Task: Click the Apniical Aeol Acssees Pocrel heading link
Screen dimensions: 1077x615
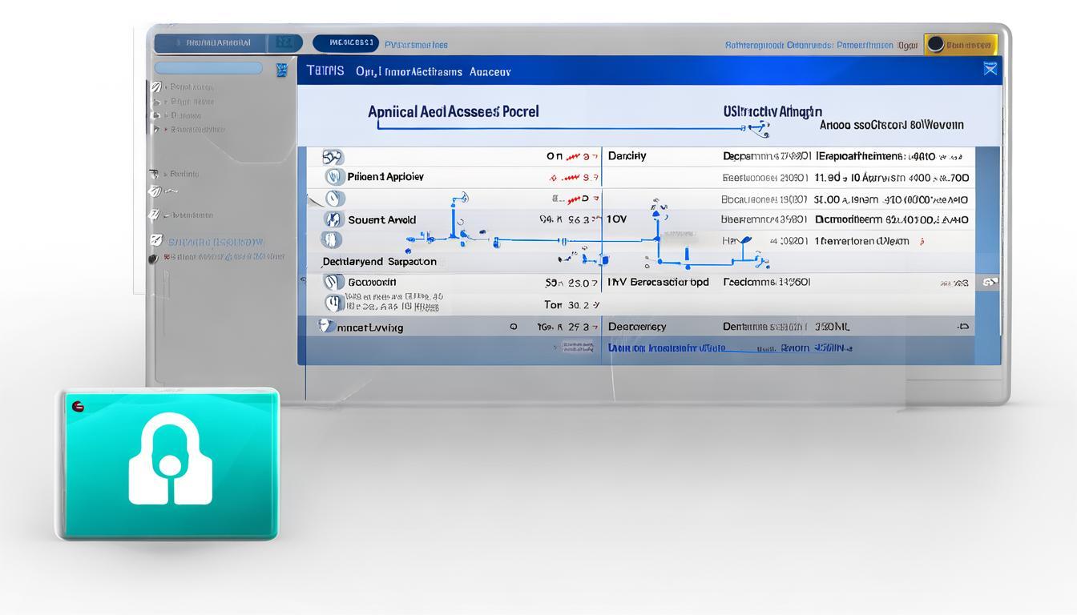Action: (x=453, y=112)
